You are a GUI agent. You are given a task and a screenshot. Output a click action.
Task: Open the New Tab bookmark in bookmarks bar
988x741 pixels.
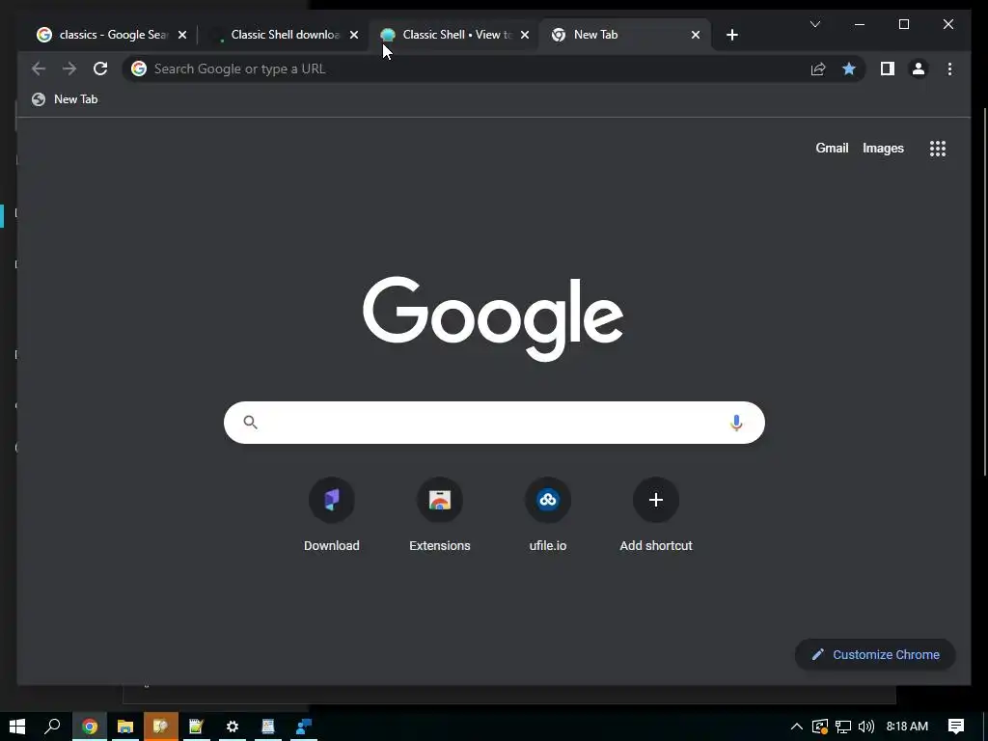[x=65, y=99]
